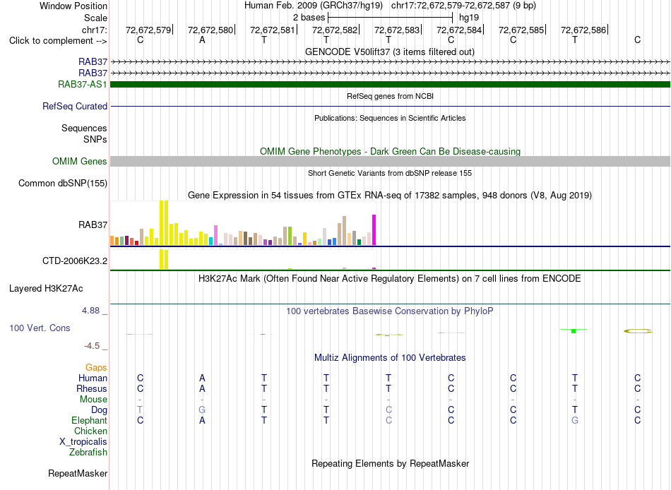The width and height of the screenshot is (671, 490).
Task: Click the magenta bar at the end of RAB37 chart
Action: (x=374, y=229)
